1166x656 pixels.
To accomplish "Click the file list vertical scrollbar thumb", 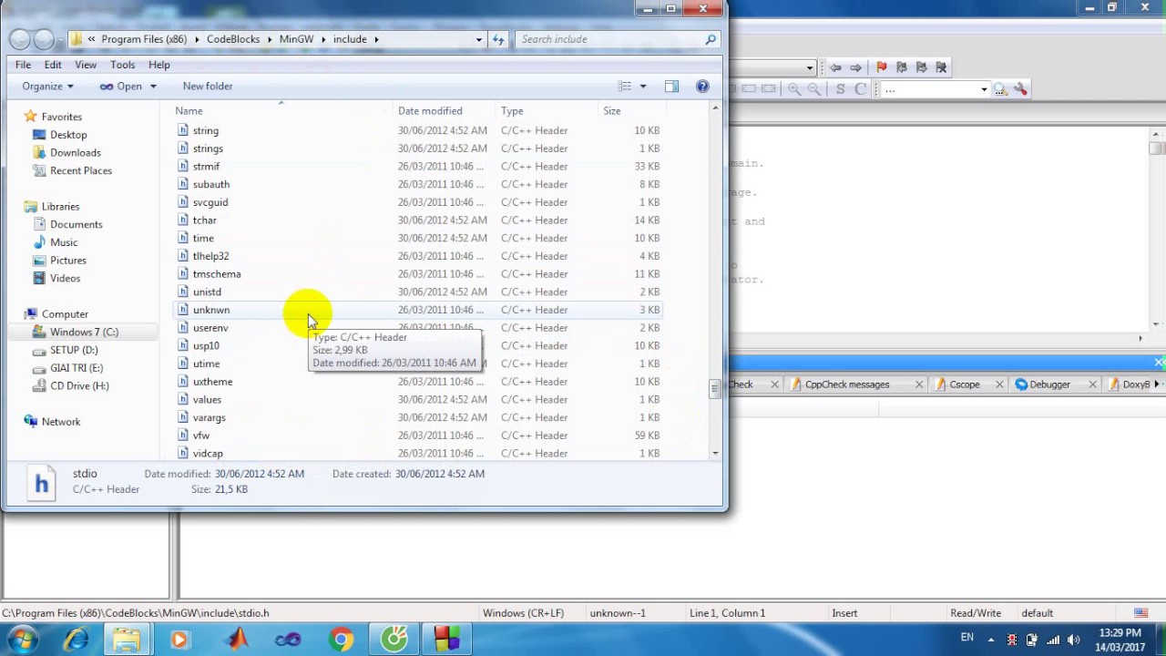I will point(715,389).
